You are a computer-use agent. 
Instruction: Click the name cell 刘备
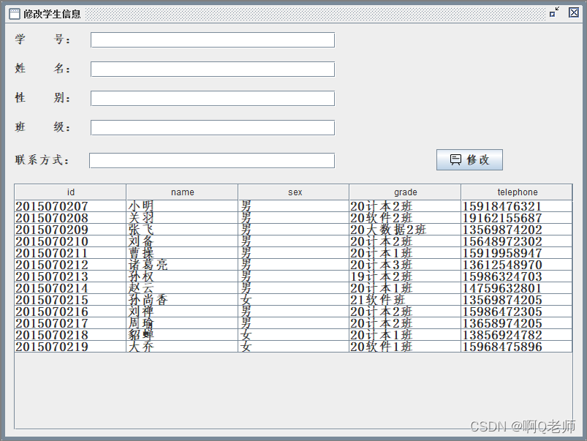(x=182, y=241)
